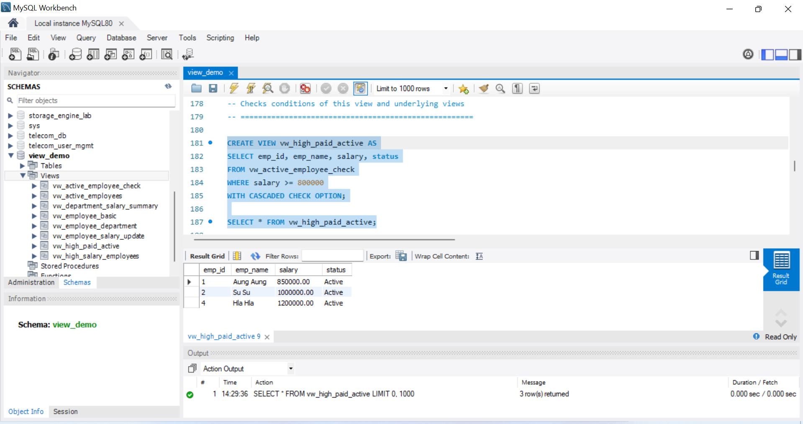803x424 pixels.
Task: Click the Filter objects field
Action: [x=96, y=101]
